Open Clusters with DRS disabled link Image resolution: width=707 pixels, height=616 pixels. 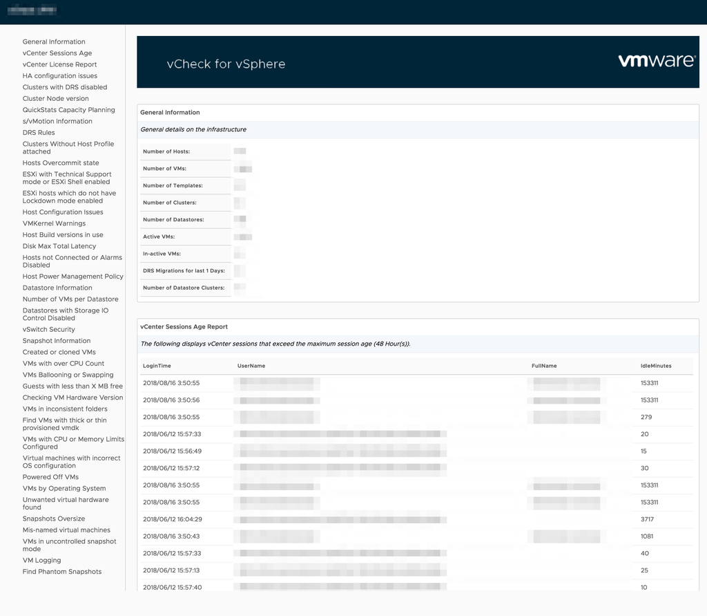click(65, 86)
